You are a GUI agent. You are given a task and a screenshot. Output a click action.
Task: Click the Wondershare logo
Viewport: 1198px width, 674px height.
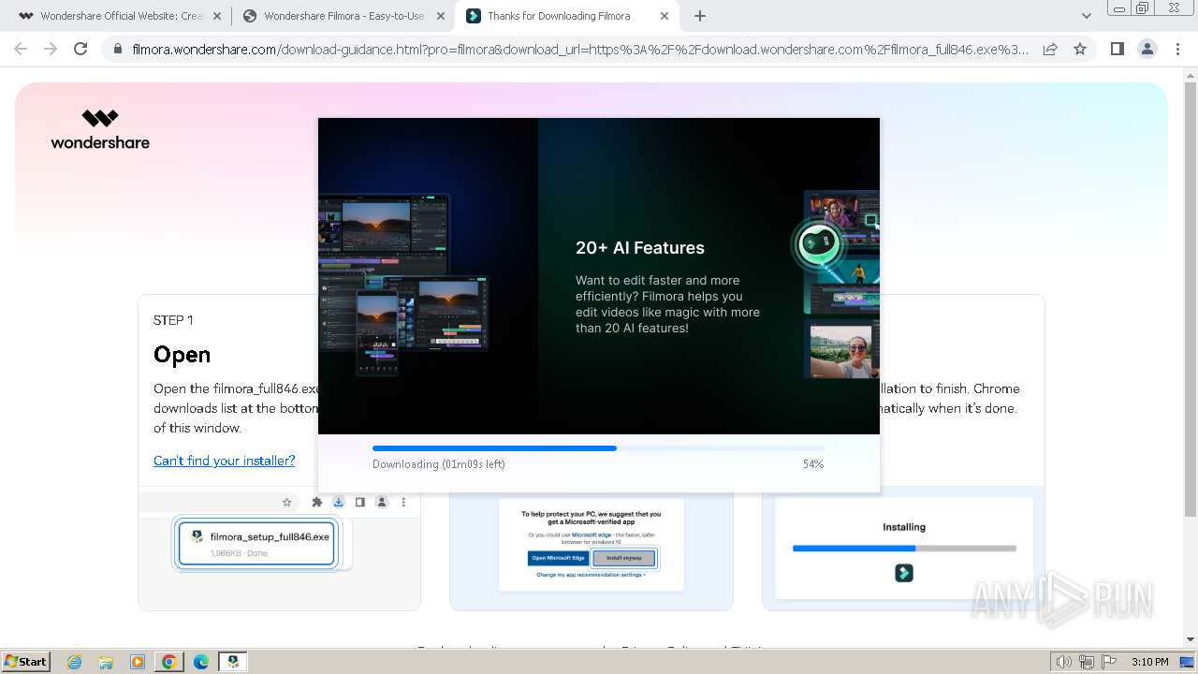click(x=100, y=129)
